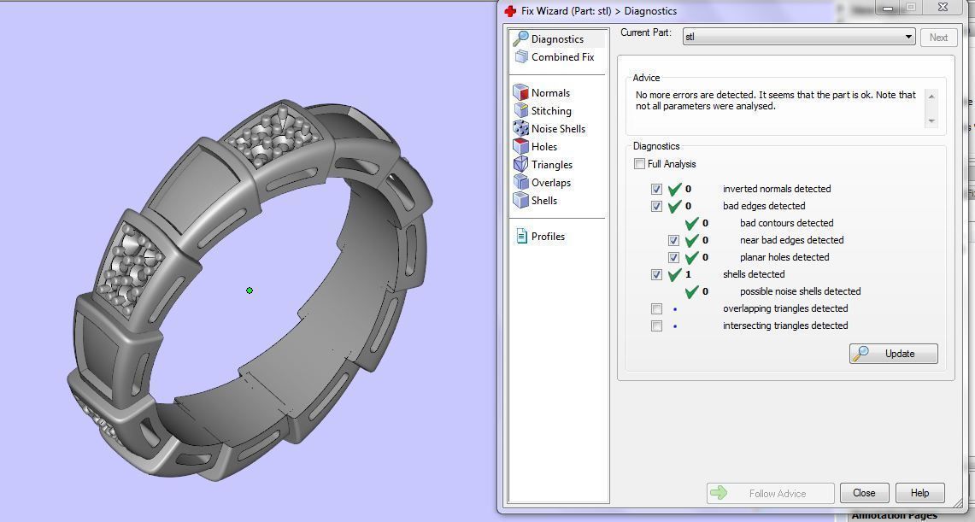The image size is (975, 522).
Task: Click the green center point on ring model
Action: click(x=250, y=290)
